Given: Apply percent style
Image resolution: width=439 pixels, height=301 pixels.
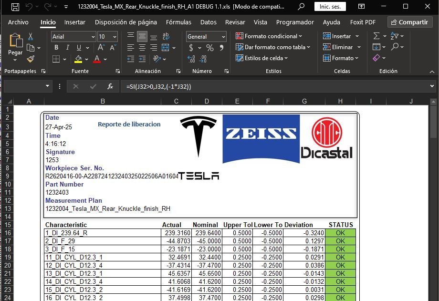Looking at the screenshot, I should tap(210, 48).
